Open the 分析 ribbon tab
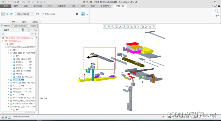This screenshot has height=121, width=221. pyautogui.click(x=26, y=6)
